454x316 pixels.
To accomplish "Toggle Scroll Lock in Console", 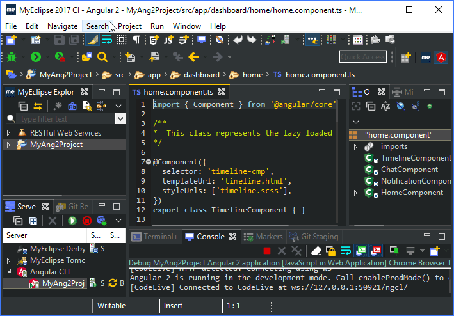I will pyautogui.click(x=330, y=251).
